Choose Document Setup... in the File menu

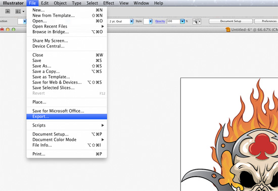(67, 134)
